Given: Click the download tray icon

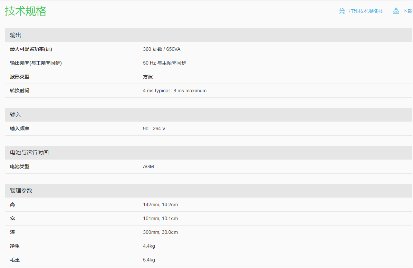Looking at the screenshot, I should [x=396, y=11].
